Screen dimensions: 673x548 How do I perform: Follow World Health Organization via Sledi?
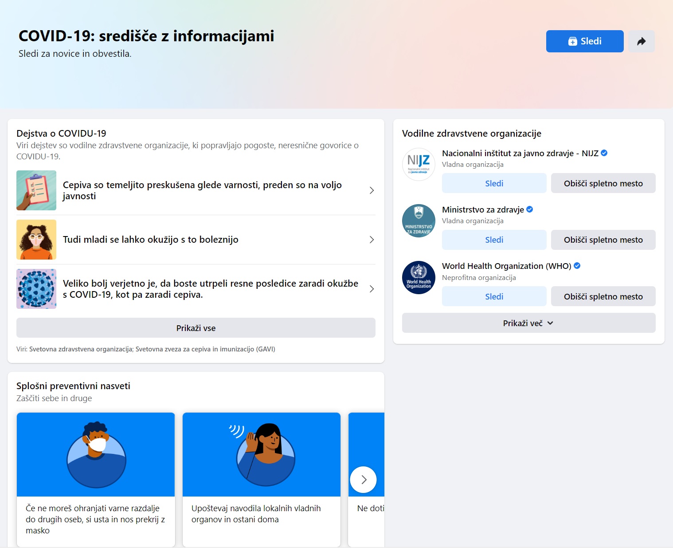pos(494,296)
